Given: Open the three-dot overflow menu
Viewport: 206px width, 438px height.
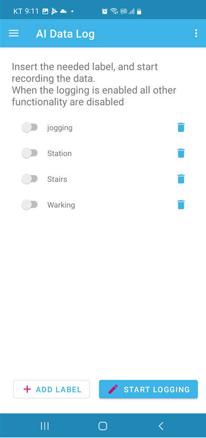Looking at the screenshot, I should [x=196, y=33].
